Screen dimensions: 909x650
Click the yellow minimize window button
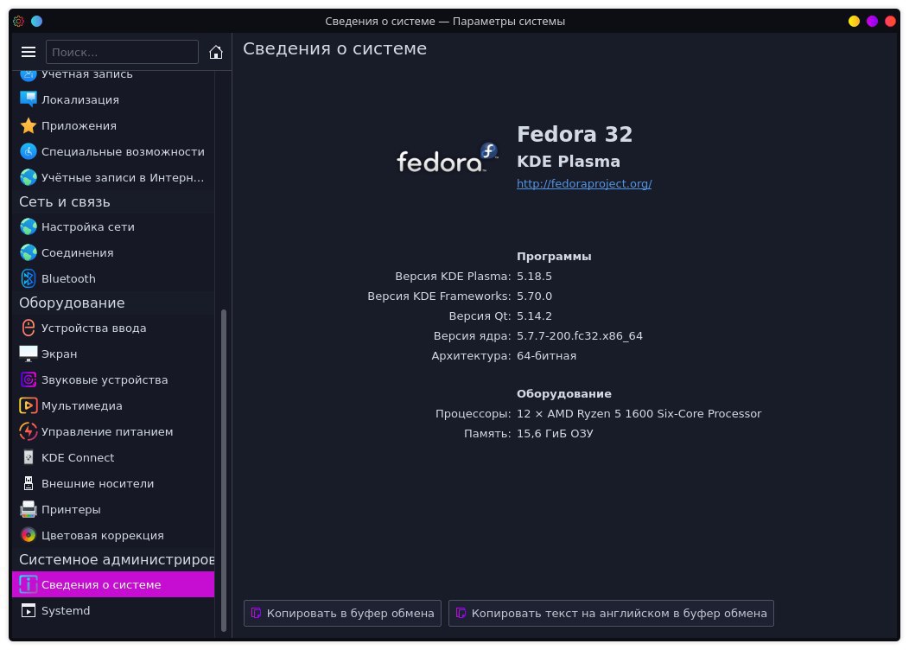pyautogui.click(x=854, y=22)
